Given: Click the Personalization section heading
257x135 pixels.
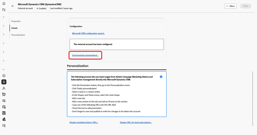Looking at the screenshot, I should pyautogui.click(x=77, y=66).
